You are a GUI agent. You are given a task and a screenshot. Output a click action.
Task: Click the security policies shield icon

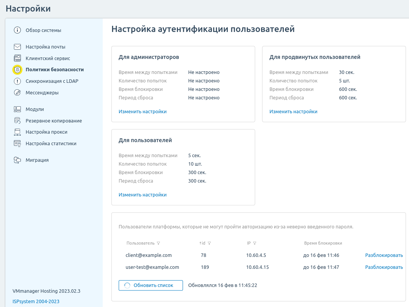17,69
